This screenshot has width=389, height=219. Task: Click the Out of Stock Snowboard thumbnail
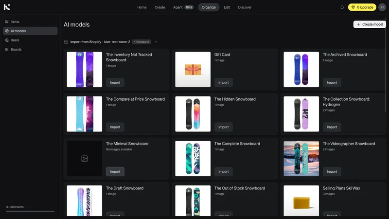pos(193,201)
